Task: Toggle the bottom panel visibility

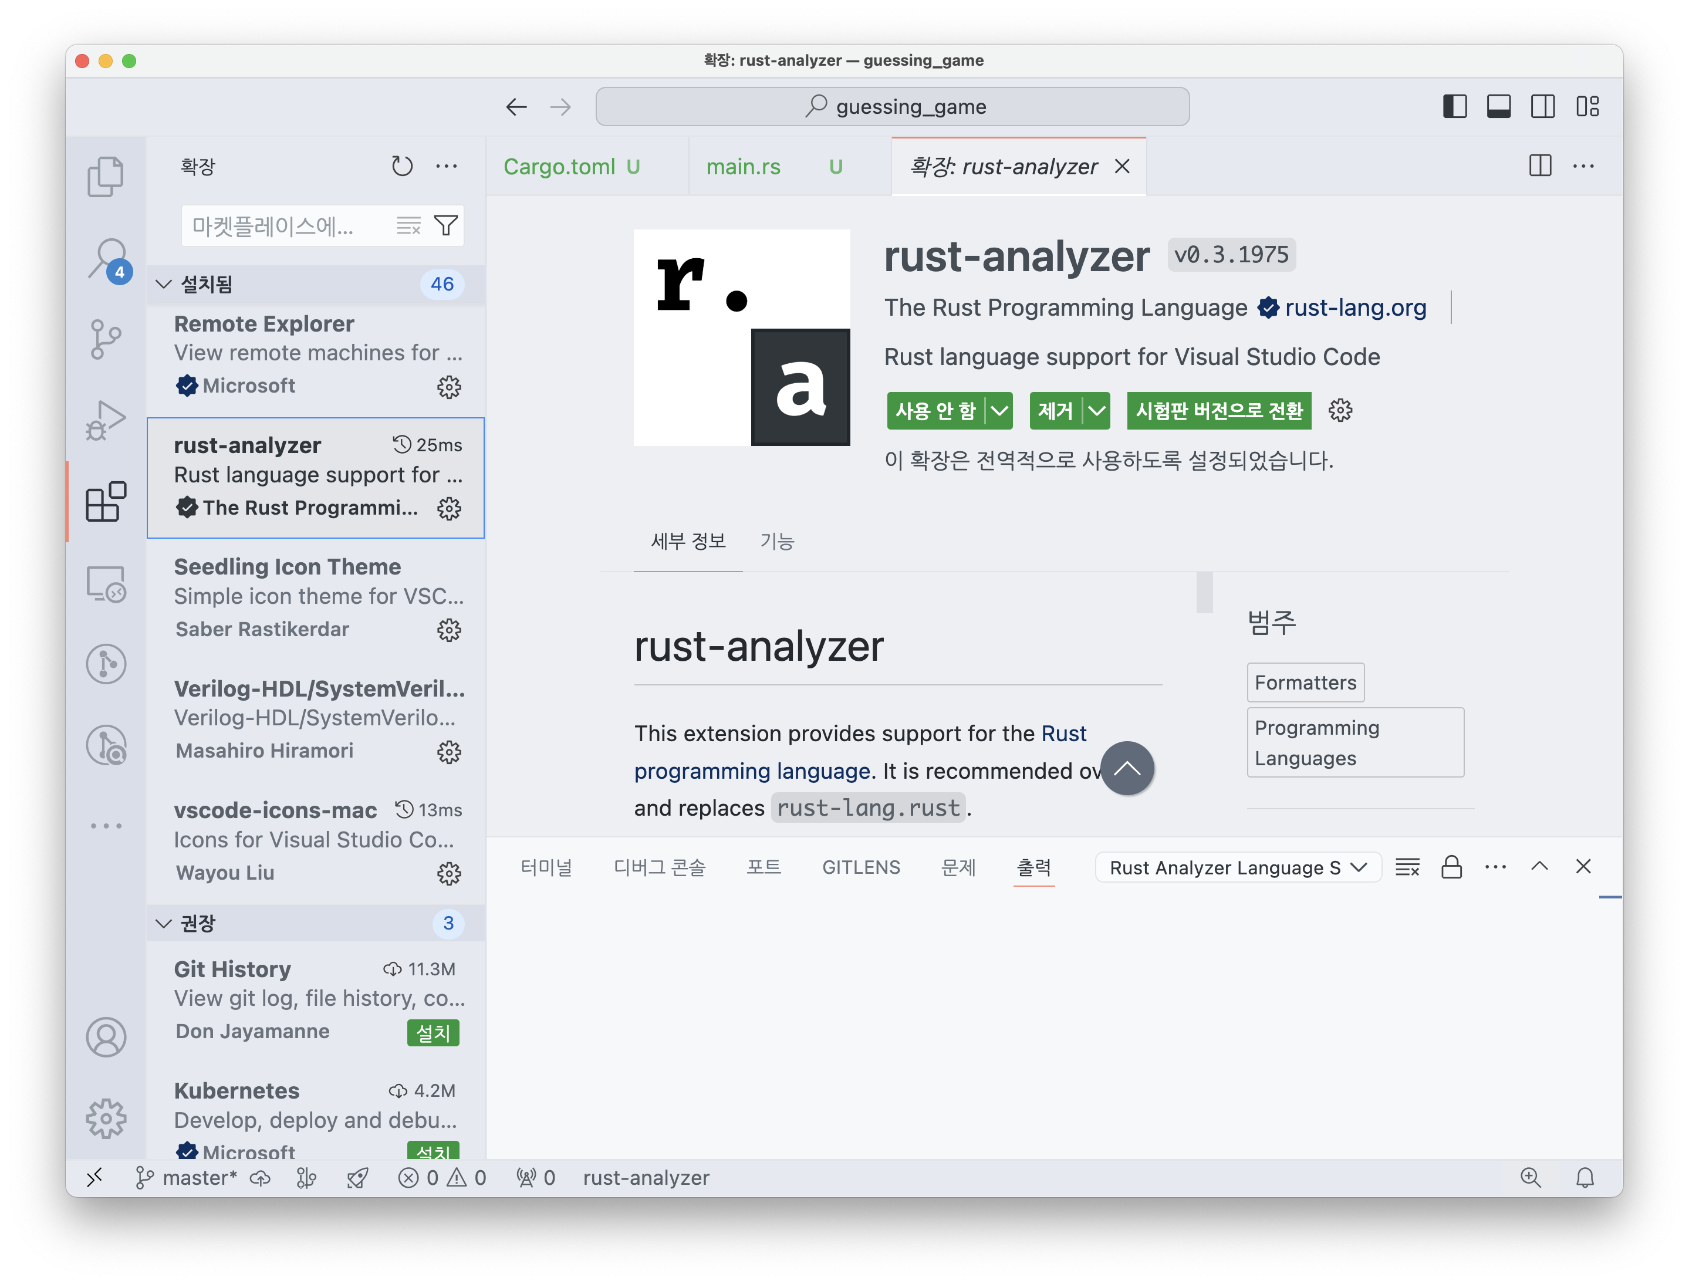Action: [x=1498, y=106]
